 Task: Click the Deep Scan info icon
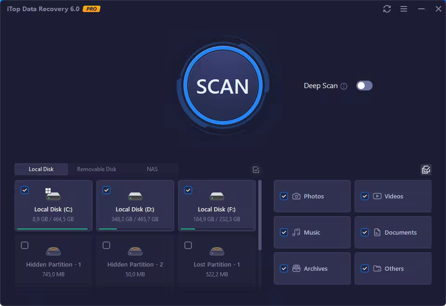click(x=344, y=86)
